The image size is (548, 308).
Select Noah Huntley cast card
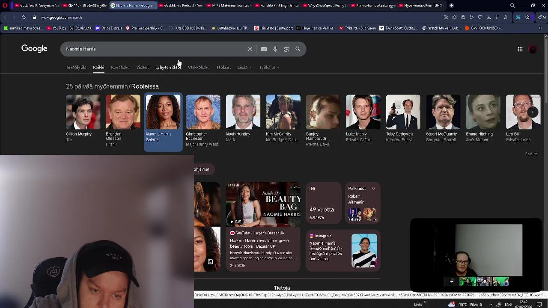pyautogui.click(x=243, y=122)
